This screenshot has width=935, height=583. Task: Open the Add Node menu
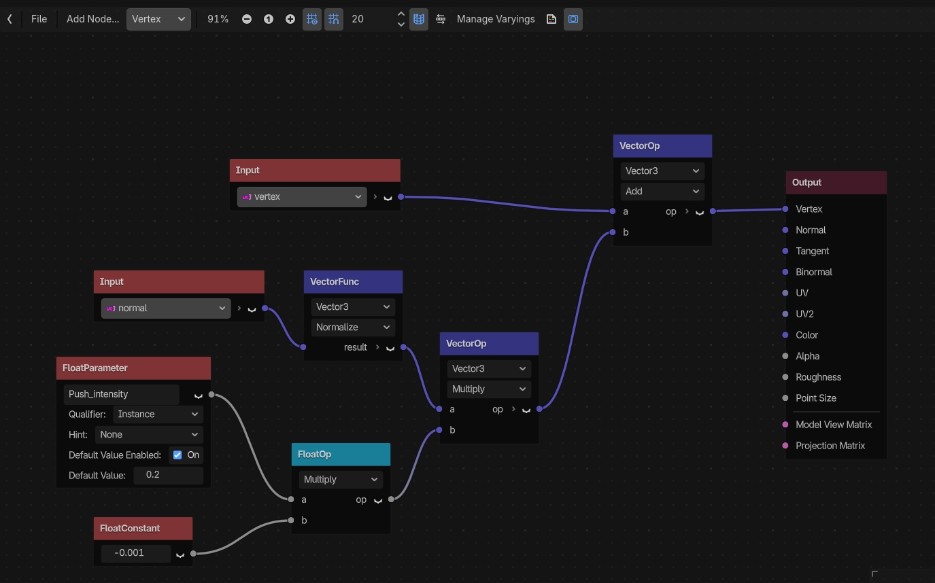point(92,19)
